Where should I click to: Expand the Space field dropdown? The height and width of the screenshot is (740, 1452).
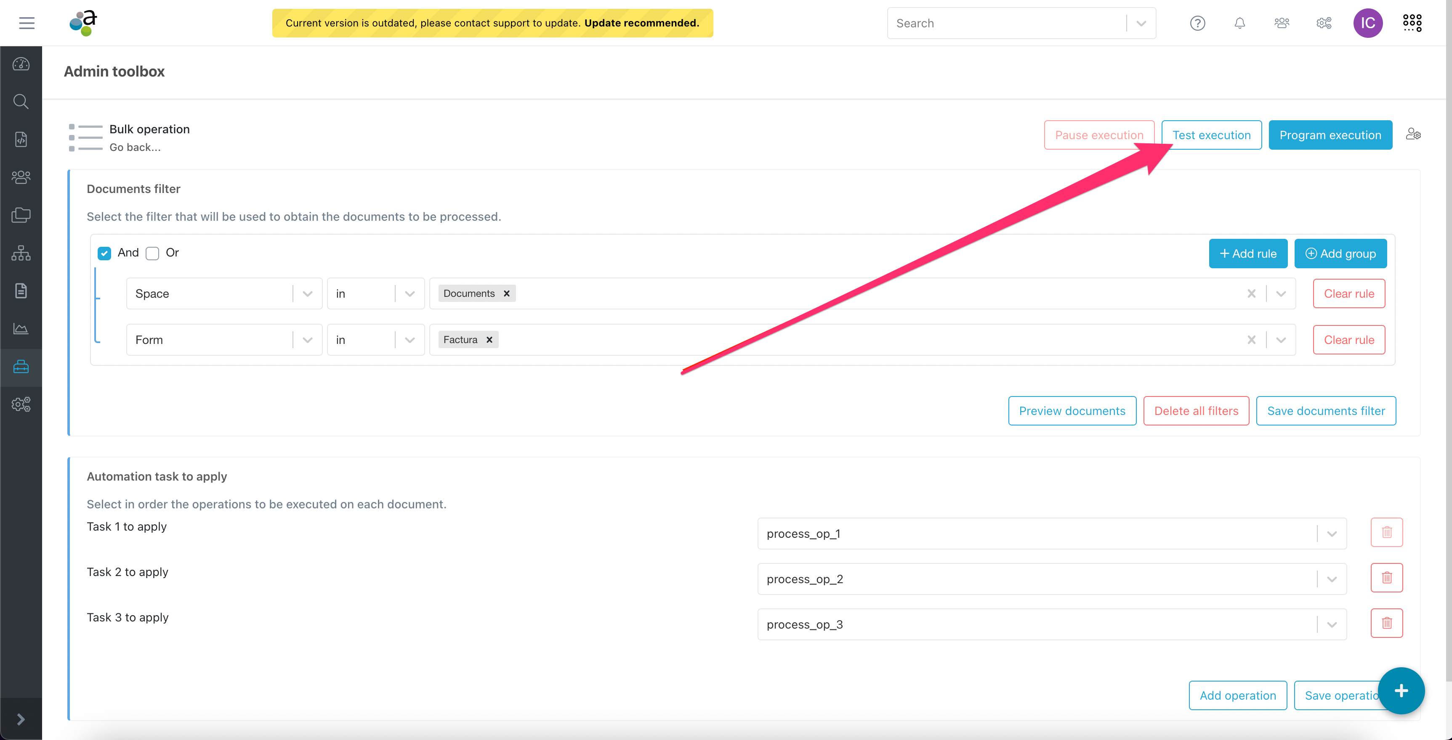point(307,293)
